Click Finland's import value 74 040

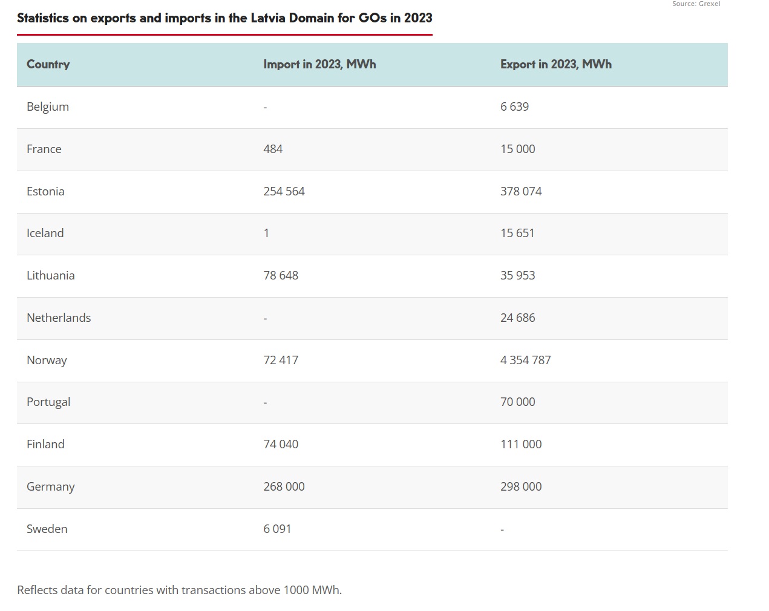[281, 444]
